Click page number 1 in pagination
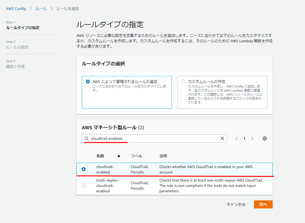 [x=244, y=138]
